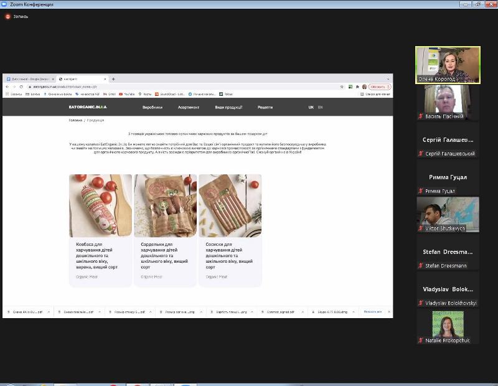Select Viktor Shutkevych's video thumbnail
Viewport: 498px width, 386px height.
point(448,215)
